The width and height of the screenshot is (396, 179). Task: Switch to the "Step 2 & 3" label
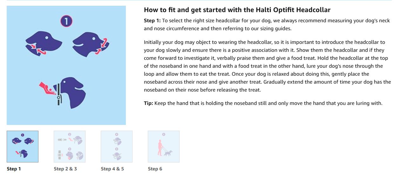click(x=65, y=169)
